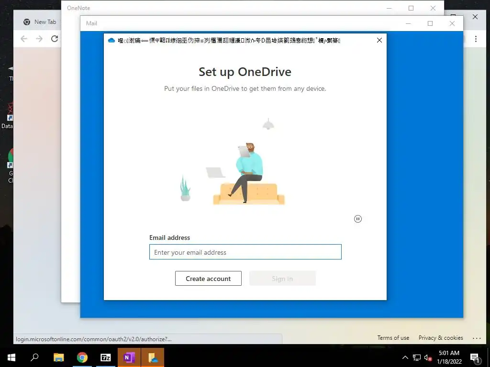Click the Email address input field

pyautogui.click(x=245, y=252)
